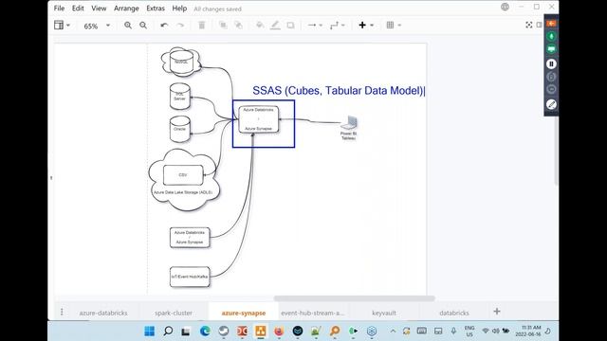Switch to the azure-databricks page tab
The image size is (607, 341).
pos(103,313)
